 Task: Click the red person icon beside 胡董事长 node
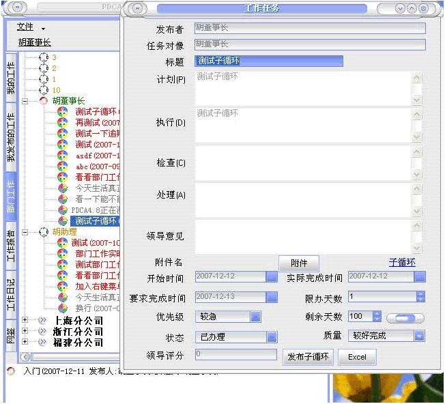pyautogui.click(x=44, y=101)
